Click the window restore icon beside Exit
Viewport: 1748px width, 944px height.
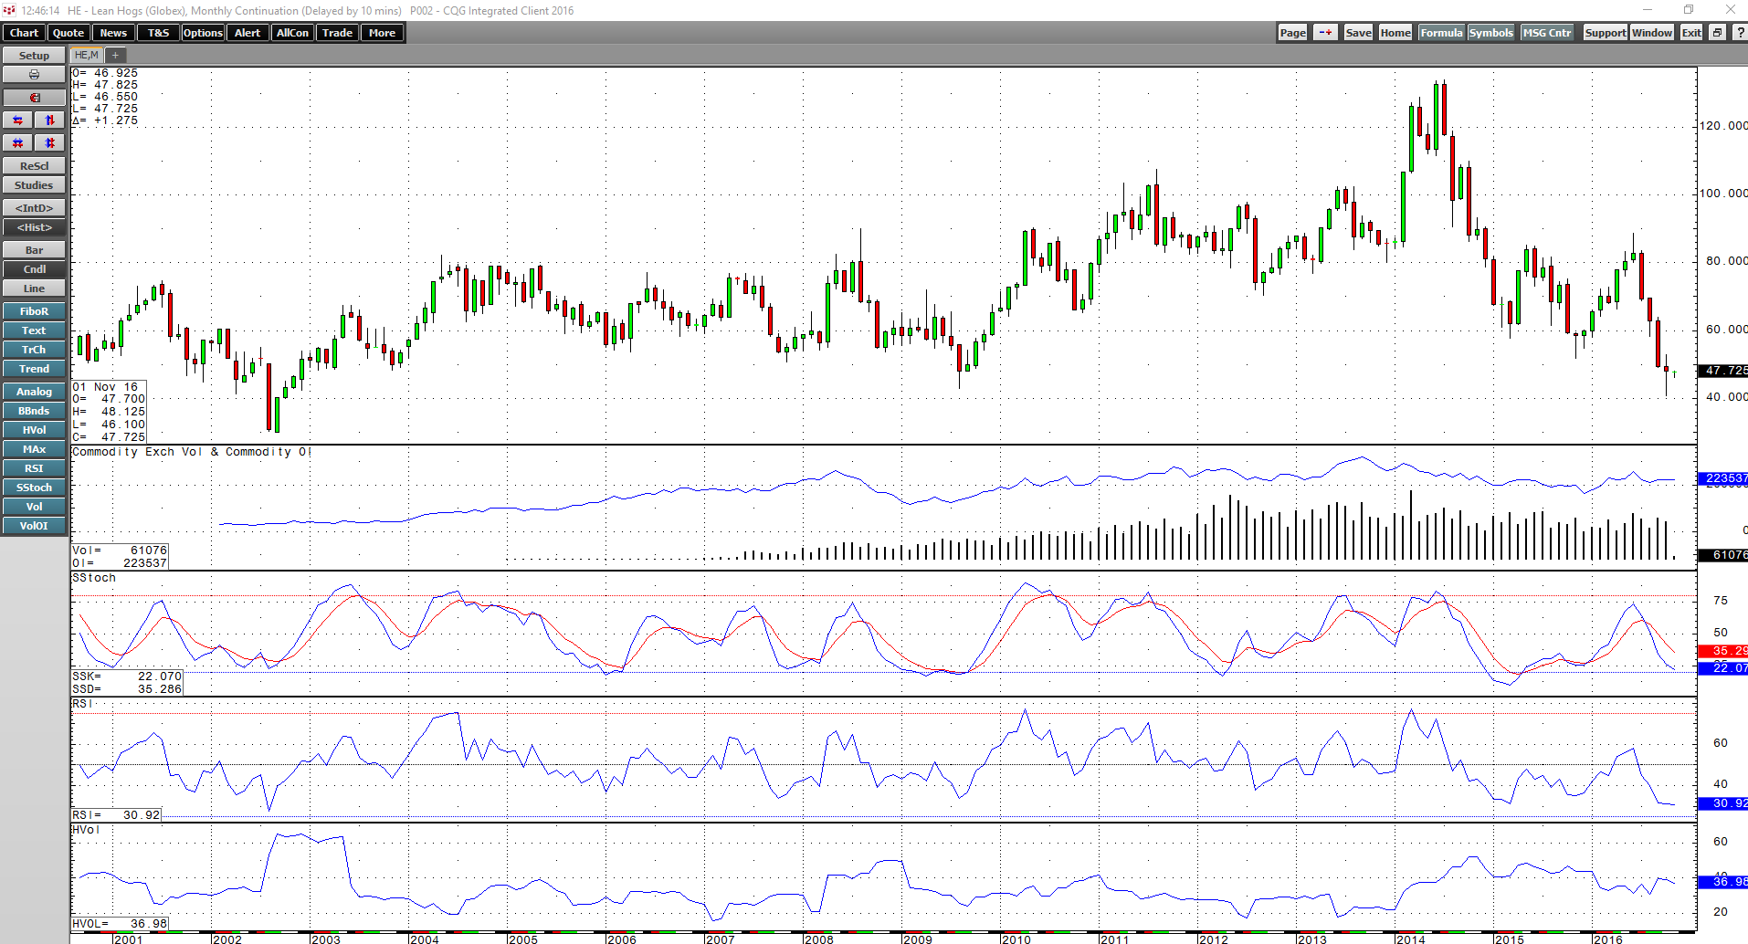tap(1715, 32)
